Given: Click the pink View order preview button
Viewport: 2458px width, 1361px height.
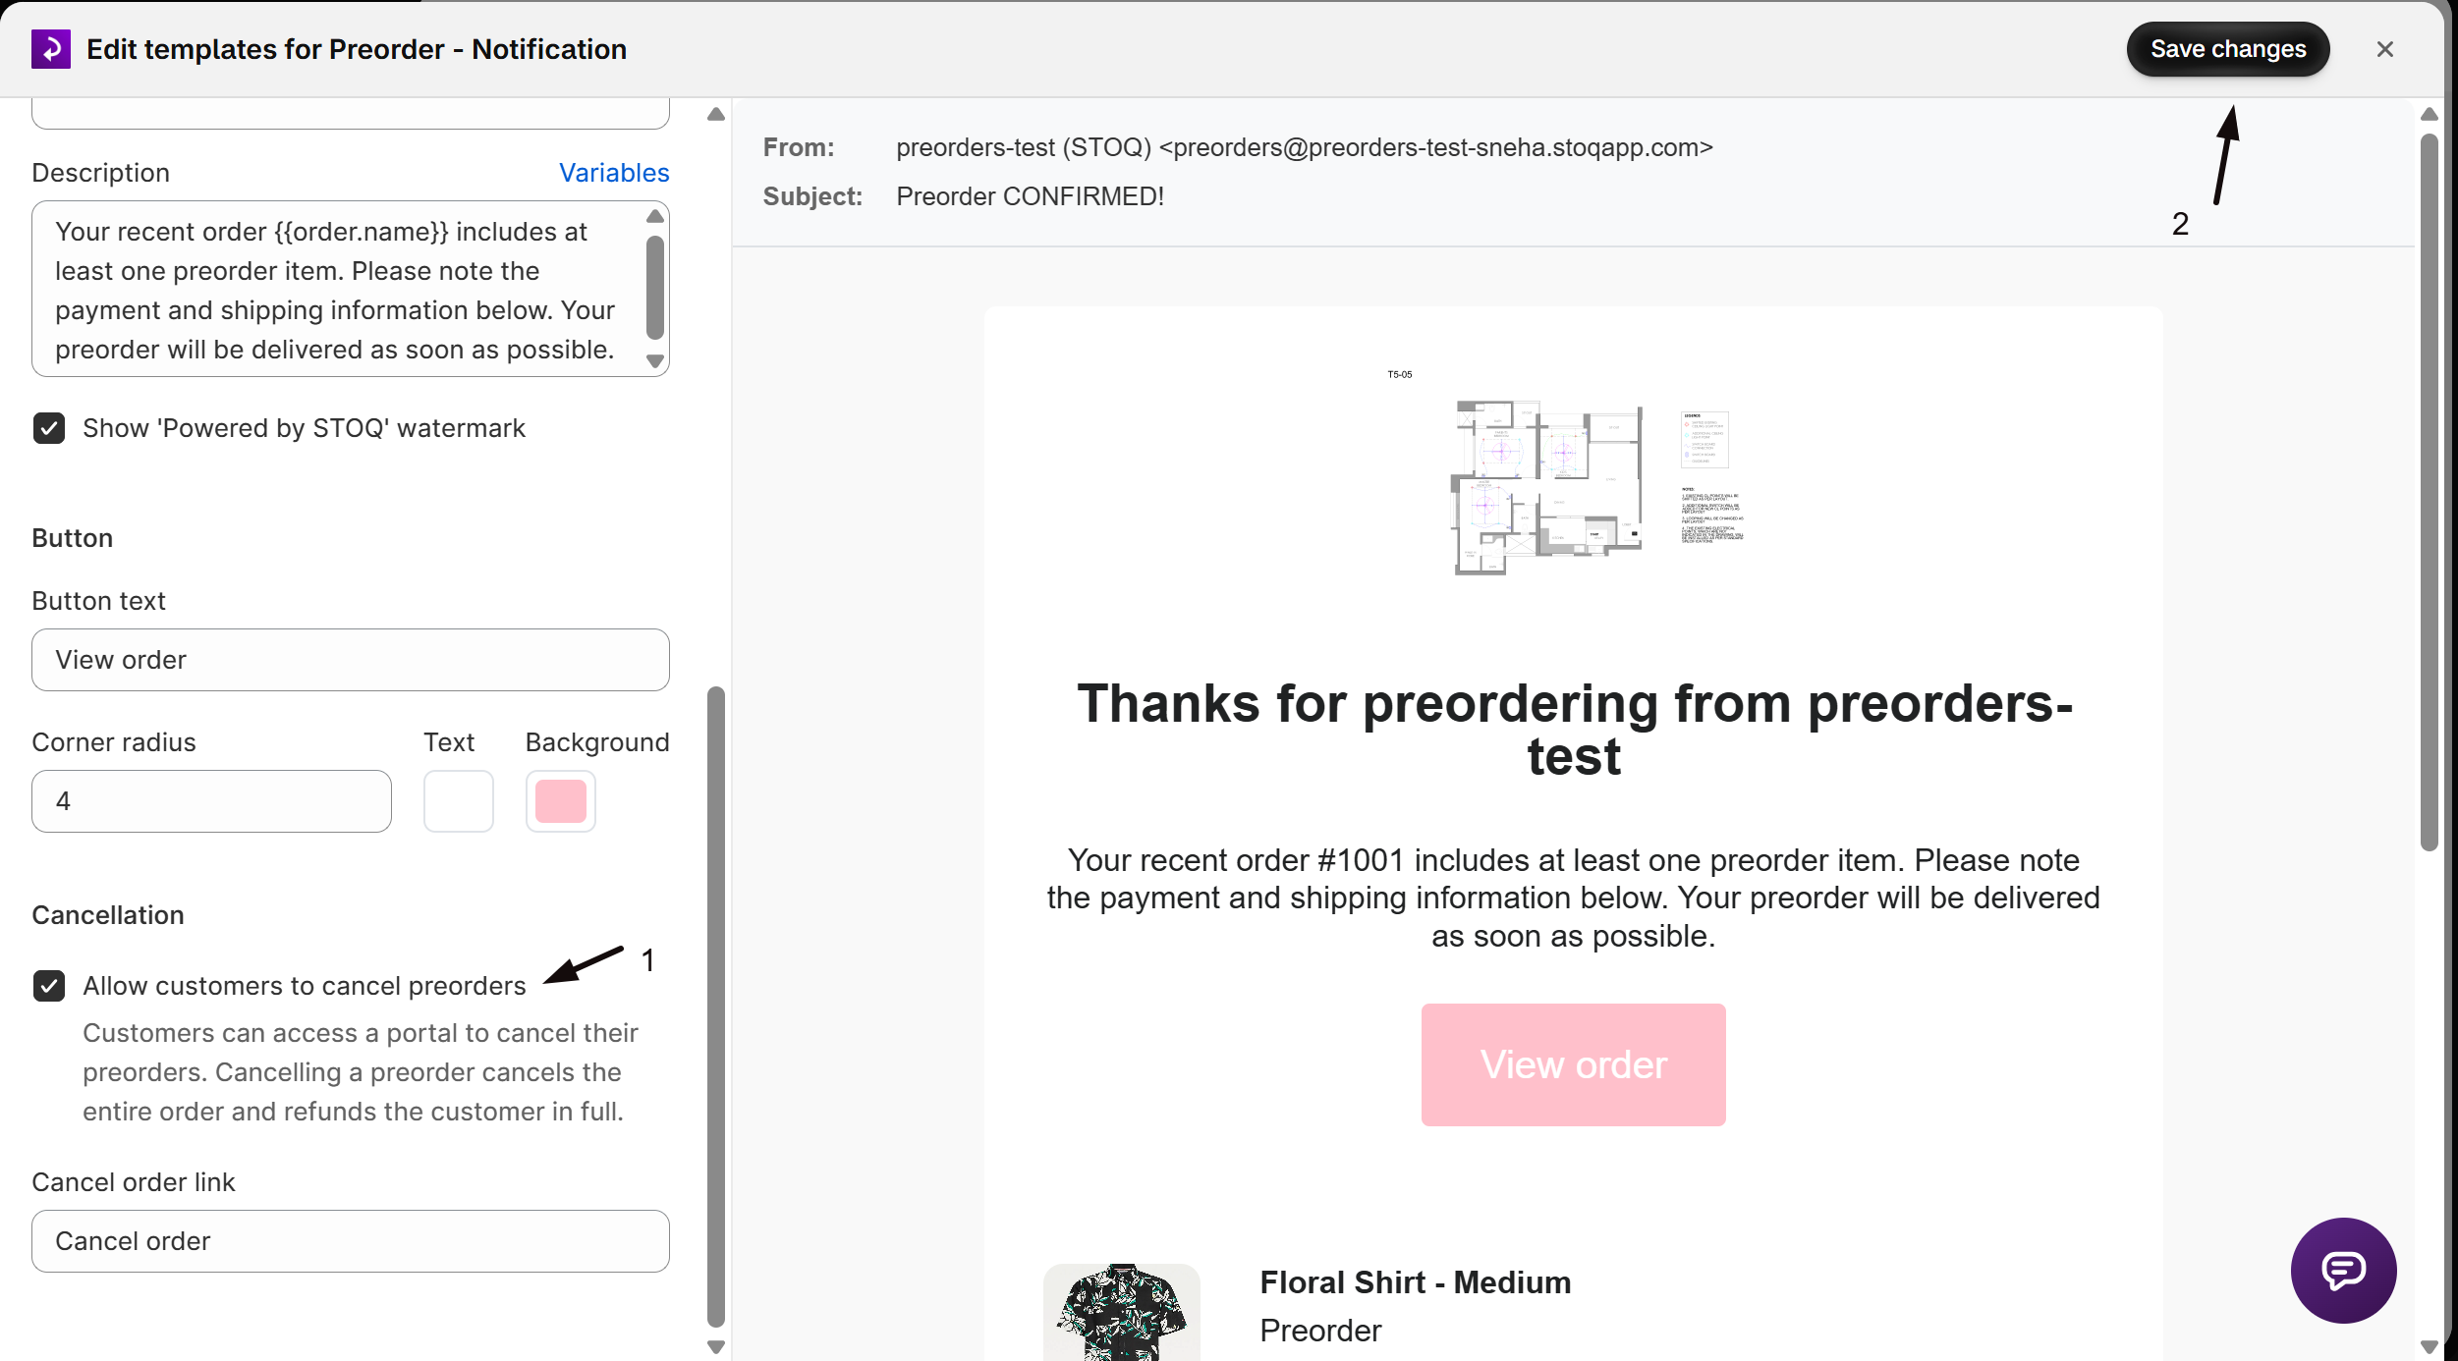Looking at the screenshot, I should point(1573,1064).
